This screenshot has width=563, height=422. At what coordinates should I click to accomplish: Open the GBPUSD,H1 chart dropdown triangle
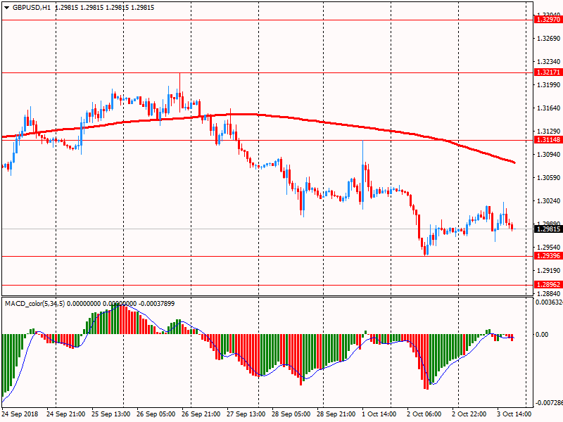(7, 8)
